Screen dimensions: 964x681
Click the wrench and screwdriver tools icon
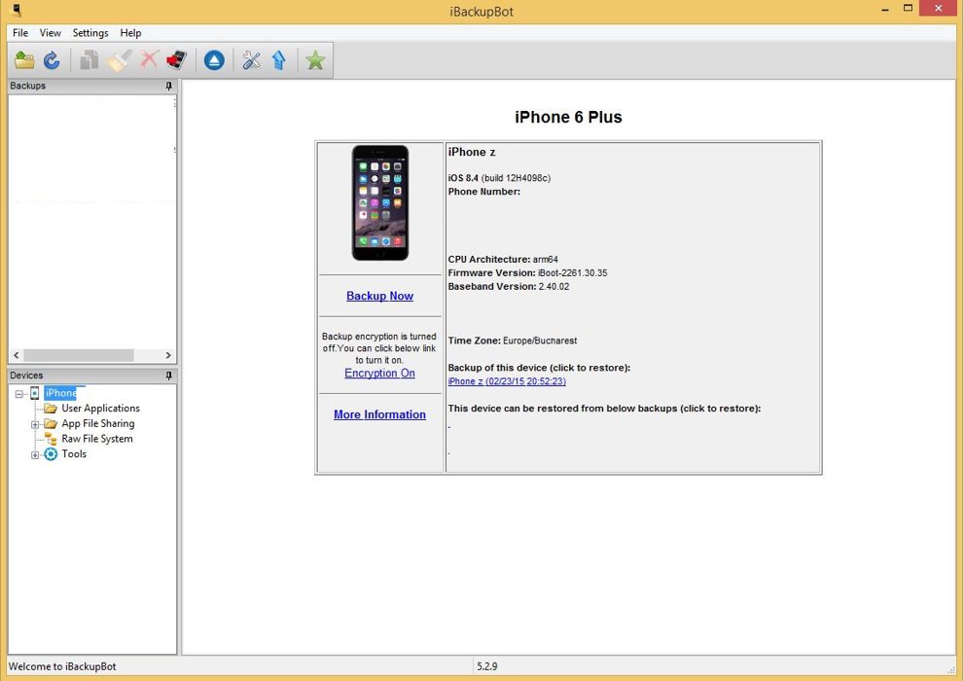click(251, 60)
